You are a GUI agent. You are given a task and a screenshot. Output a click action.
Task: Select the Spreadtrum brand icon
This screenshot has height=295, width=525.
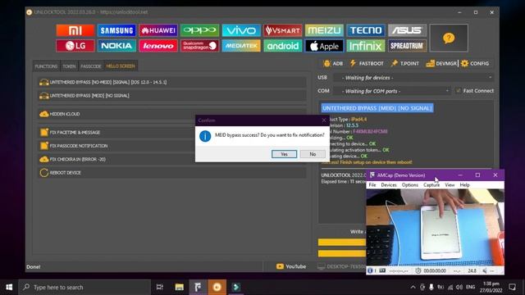tap(407, 46)
